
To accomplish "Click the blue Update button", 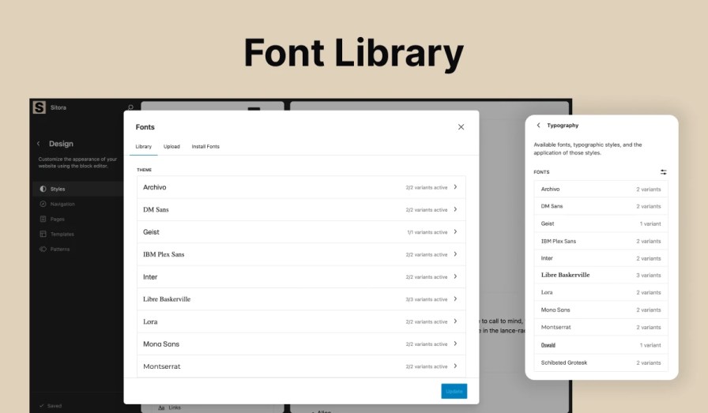I will (x=454, y=392).
